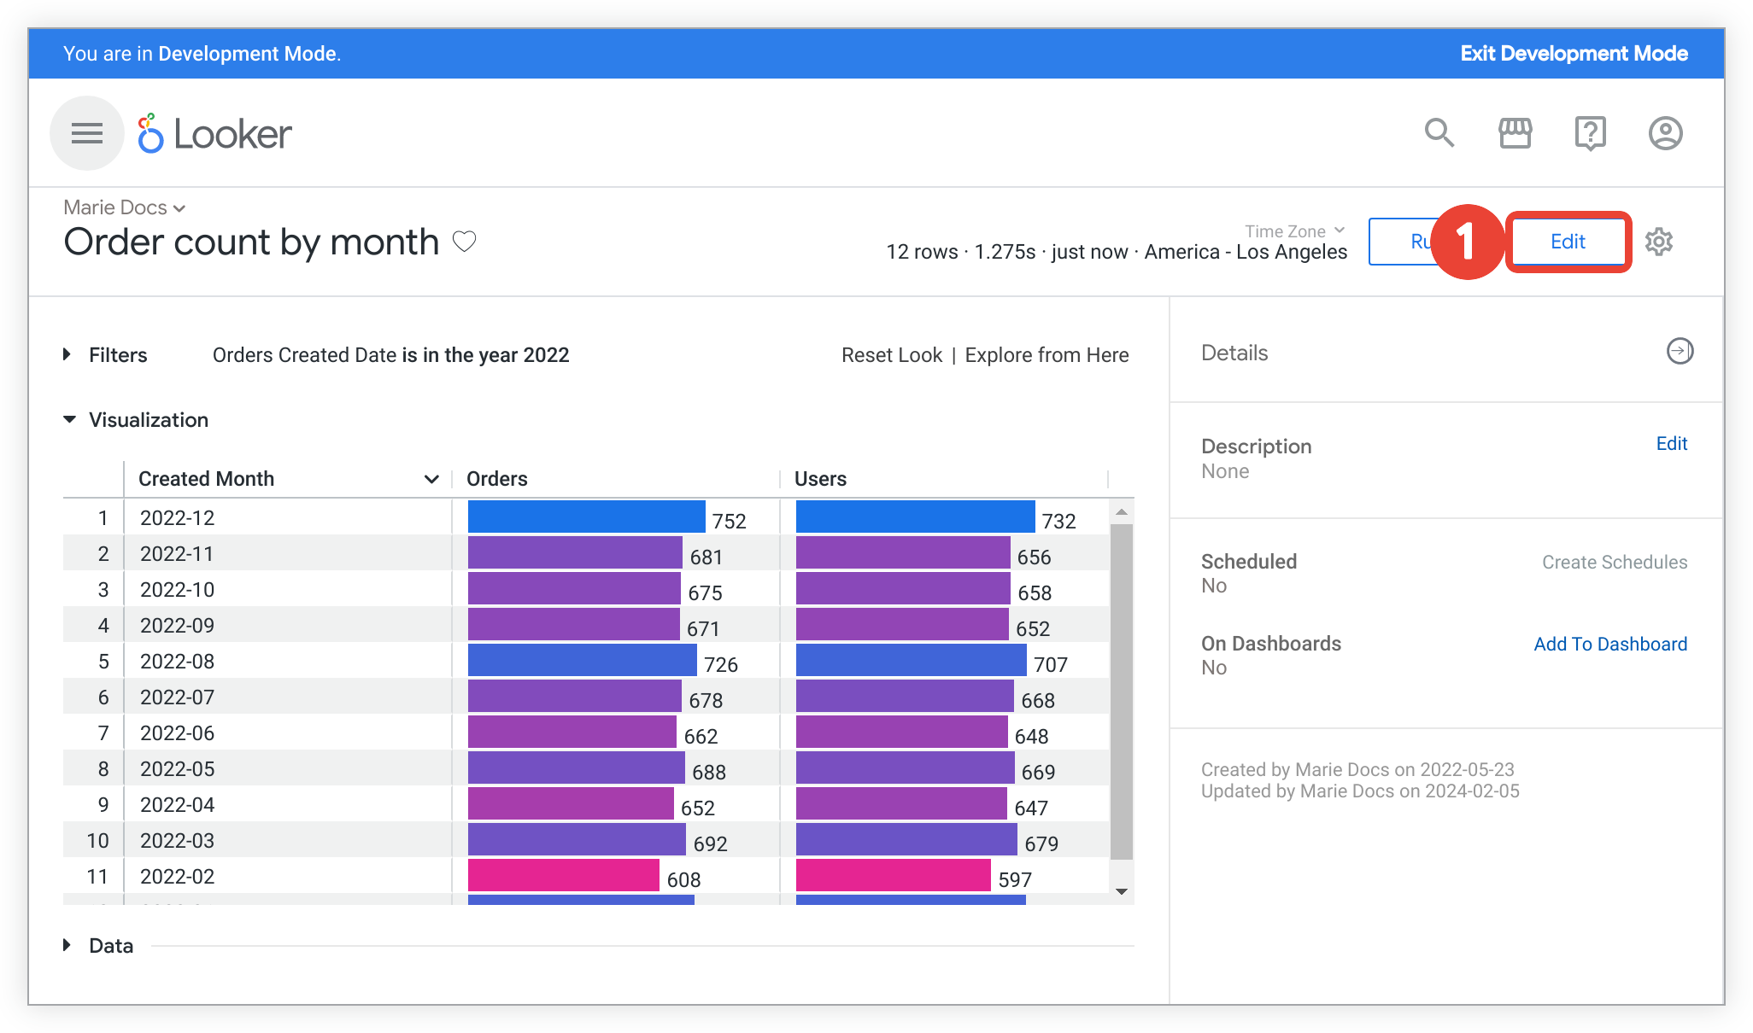Click Edit description link in Details

[1672, 444]
